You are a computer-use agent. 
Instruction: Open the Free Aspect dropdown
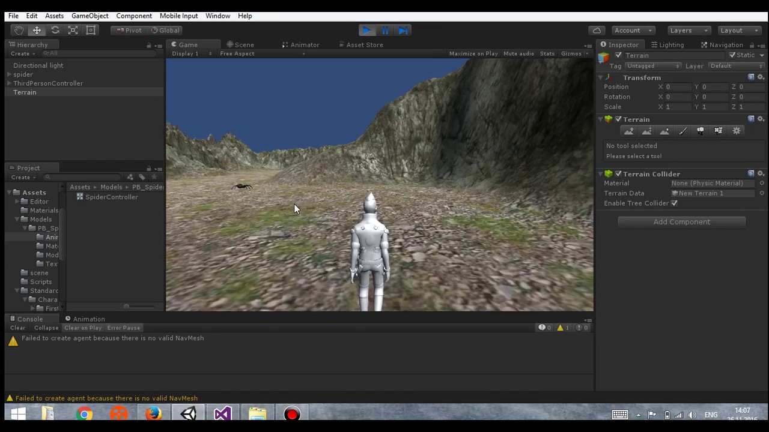[x=263, y=53]
